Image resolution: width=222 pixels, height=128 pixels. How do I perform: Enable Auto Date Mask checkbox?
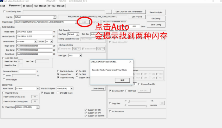tap(3, 58)
